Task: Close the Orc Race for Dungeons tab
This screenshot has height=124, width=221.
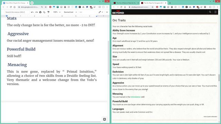Action: 166,3
